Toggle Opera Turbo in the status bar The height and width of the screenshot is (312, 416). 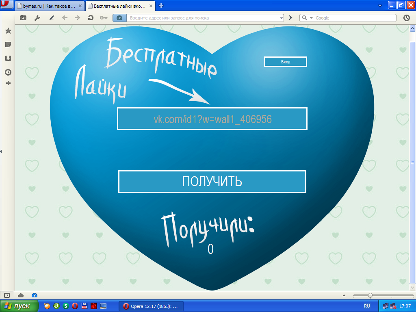(35, 295)
